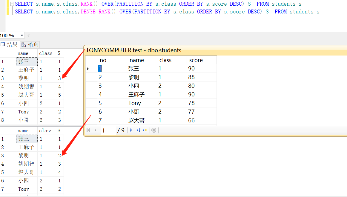347x197 pixels.
Task: Click score 78 in students table
Action: pyautogui.click(x=202, y=103)
